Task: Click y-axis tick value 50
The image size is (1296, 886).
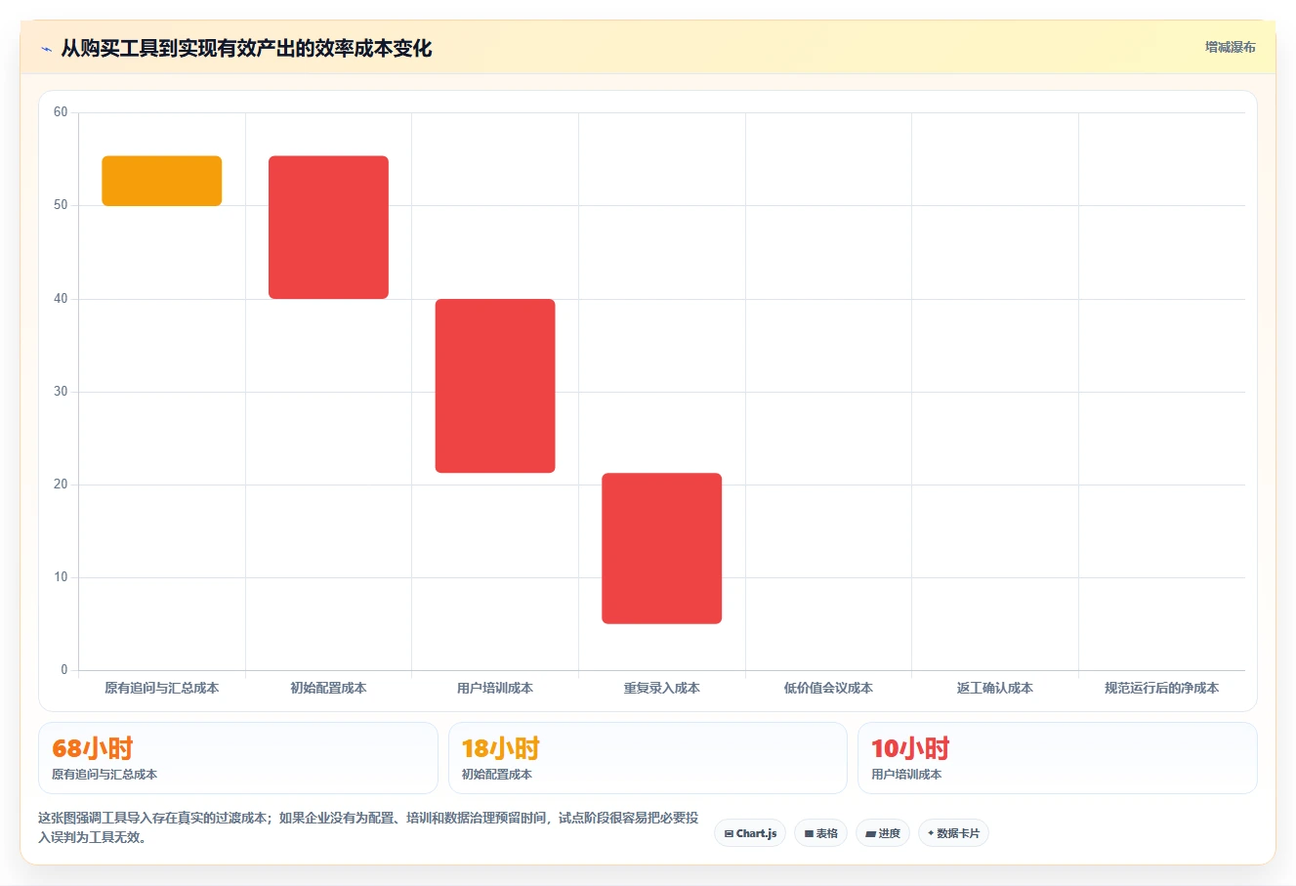Action: 61,205
